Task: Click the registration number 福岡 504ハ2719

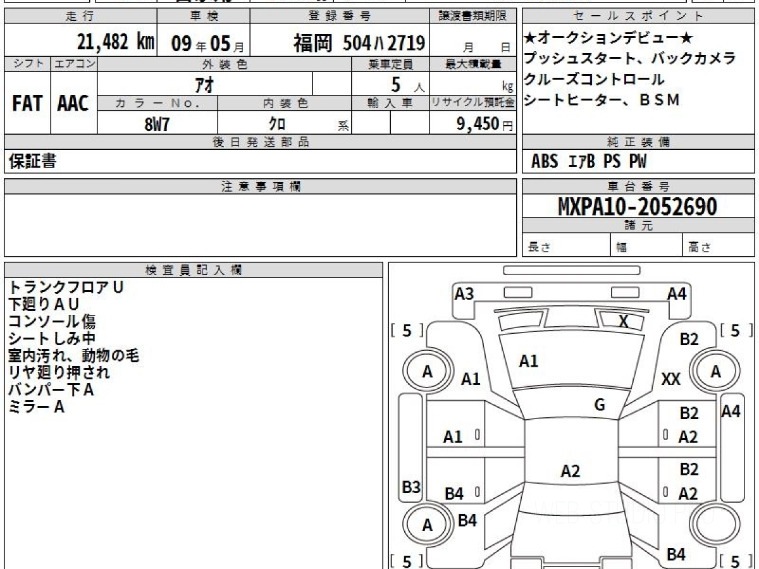Action: coord(359,43)
